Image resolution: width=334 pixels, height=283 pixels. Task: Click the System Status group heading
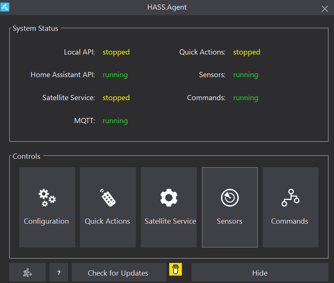pos(35,29)
